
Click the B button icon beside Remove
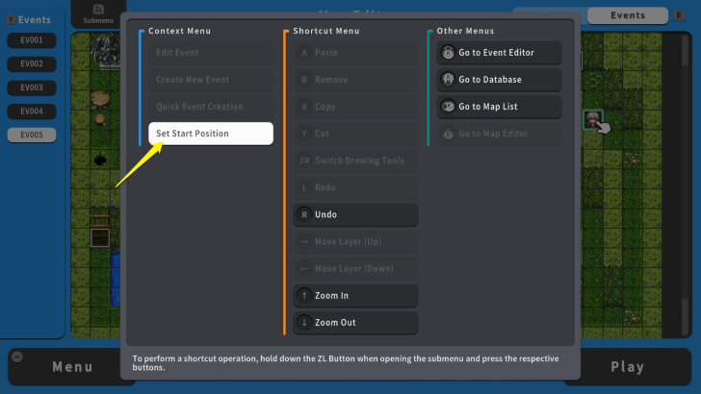tap(304, 80)
